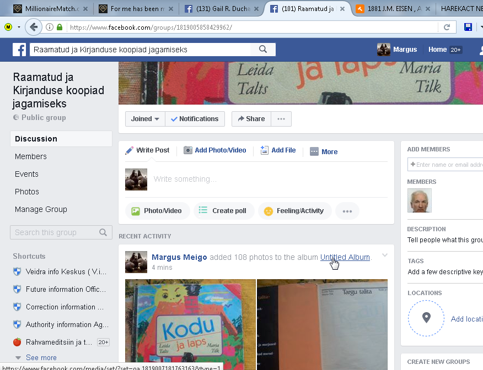
Task: Close the 'For me has been' tab
Action: click(171, 9)
